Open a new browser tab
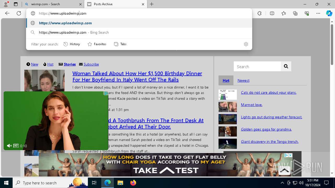The width and height of the screenshot is (335, 188). pos(152,4)
